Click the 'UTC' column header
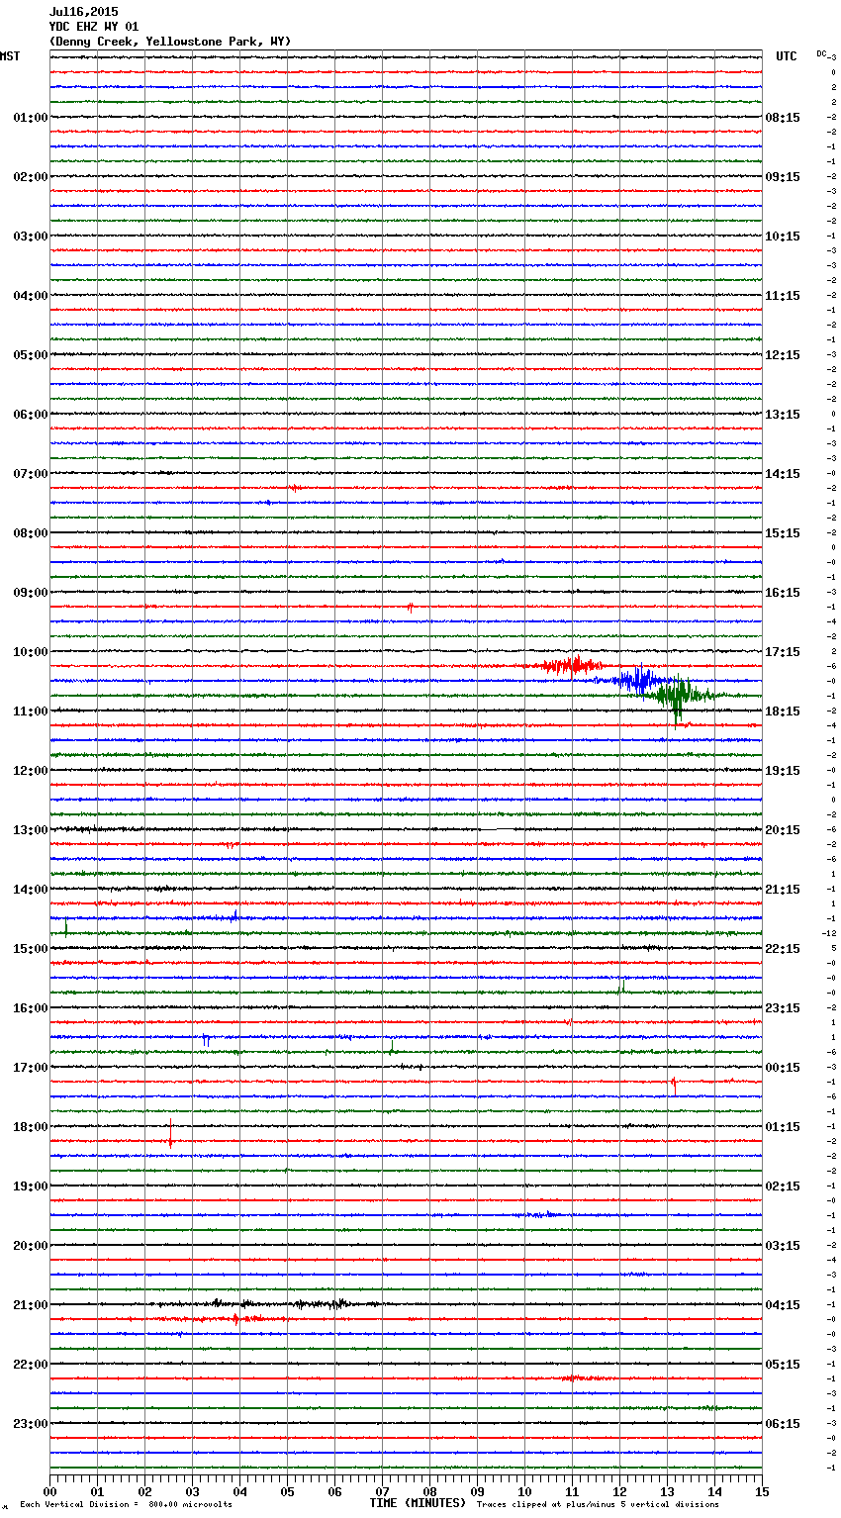841x1518 pixels. pos(786,56)
